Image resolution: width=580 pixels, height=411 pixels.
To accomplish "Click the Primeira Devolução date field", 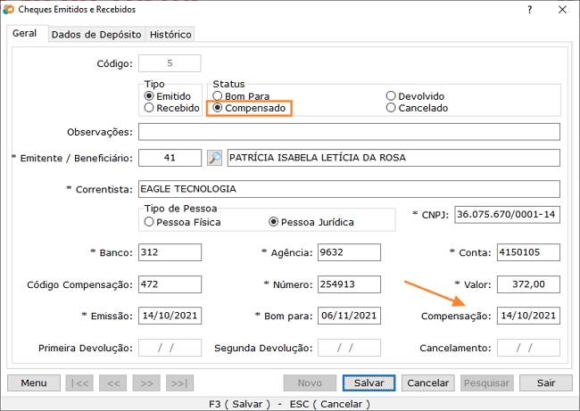I will [x=170, y=348].
